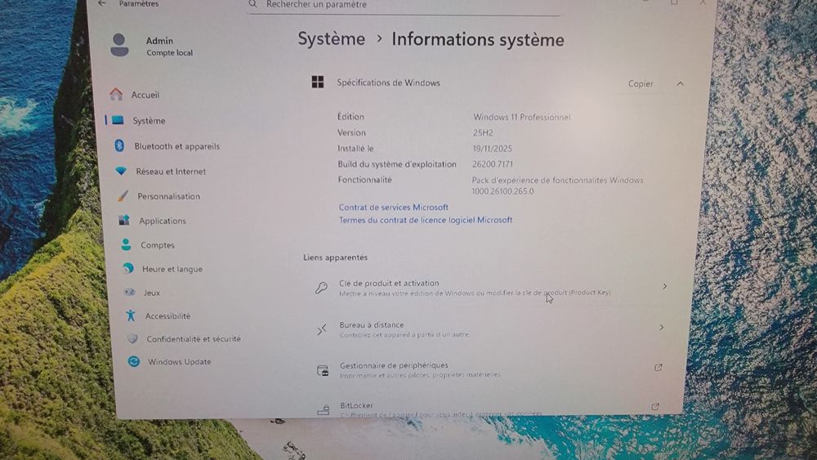
Task: Click chevron on Clé de produit row
Action: click(x=664, y=286)
